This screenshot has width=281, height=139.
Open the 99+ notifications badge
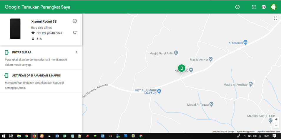[x=264, y=7]
